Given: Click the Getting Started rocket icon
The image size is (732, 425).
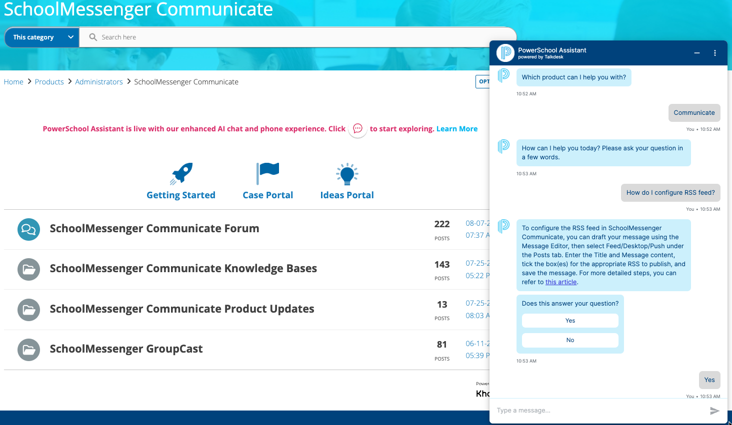Looking at the screenshot, I should pyautogui.click(x=180, y=173).
